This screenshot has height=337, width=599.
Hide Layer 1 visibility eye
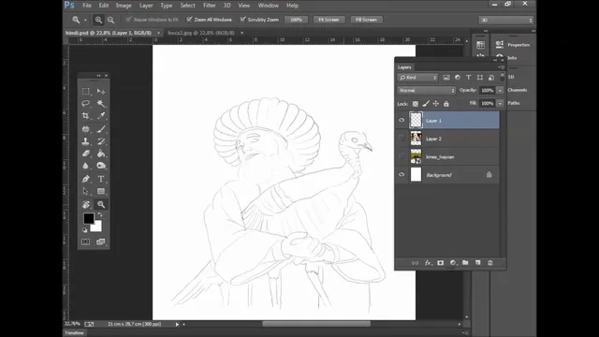tap(402, 121)
